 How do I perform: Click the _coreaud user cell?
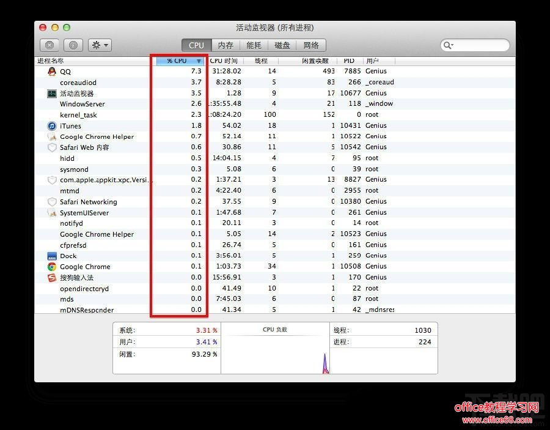(x=380, y=82)
